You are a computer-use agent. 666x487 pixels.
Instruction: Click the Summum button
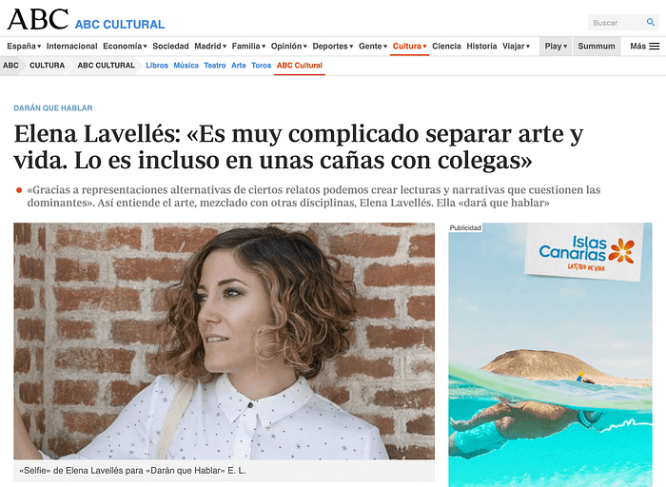click(x=597, y=46)
